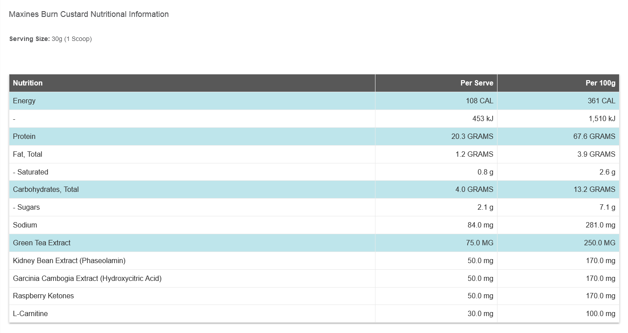Click the '30.0 mg' L-Carnitine value
The image size is (628, 333).
(480, 313)
